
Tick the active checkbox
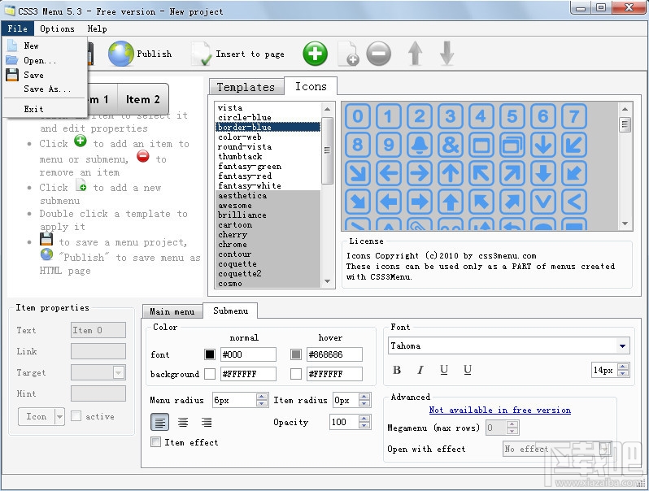coord(76,416)
